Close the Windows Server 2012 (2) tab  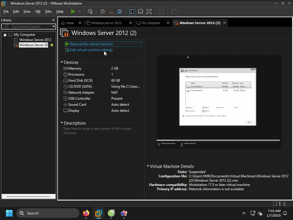pos(224,23)
